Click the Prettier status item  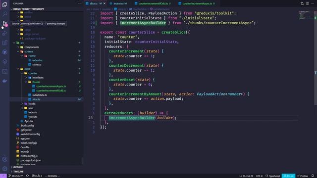(x=303, y=176)
